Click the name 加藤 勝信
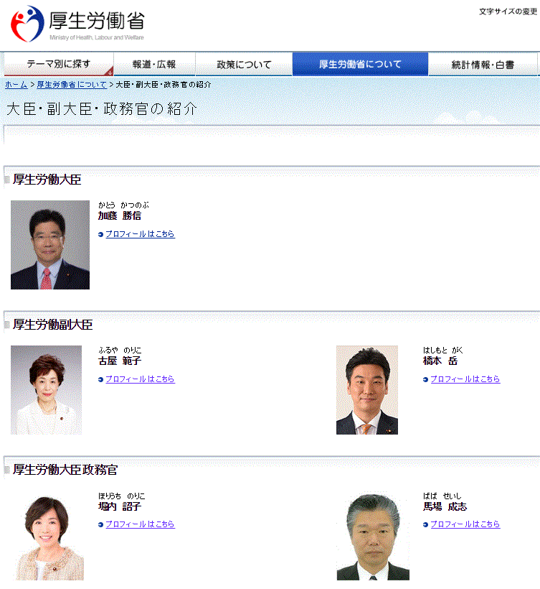The image size is (540, 589). 120,215
